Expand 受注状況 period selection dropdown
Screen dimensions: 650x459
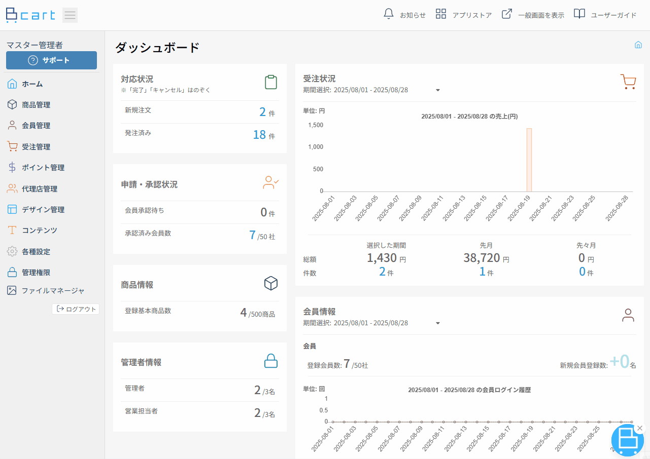pyautogui.click(x=438, y=91)
